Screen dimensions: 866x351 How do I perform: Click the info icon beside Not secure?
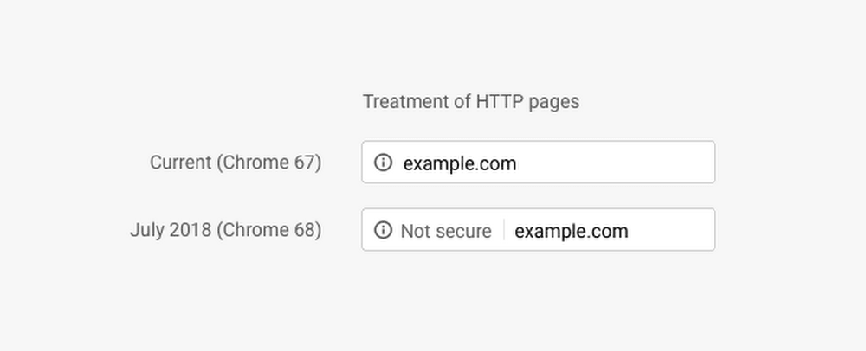383,230
